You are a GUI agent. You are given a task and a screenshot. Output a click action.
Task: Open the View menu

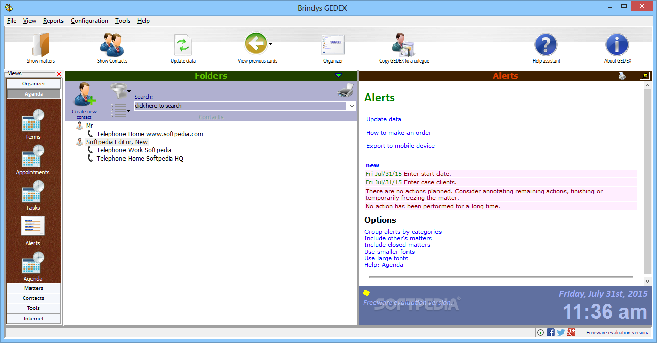(x=29, y=21)
